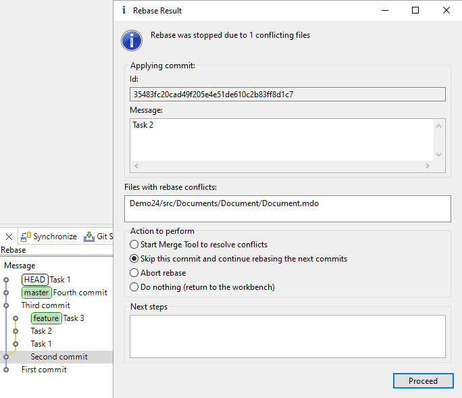
Task: Close the current history view tab
Action: [x=9, y=237]
